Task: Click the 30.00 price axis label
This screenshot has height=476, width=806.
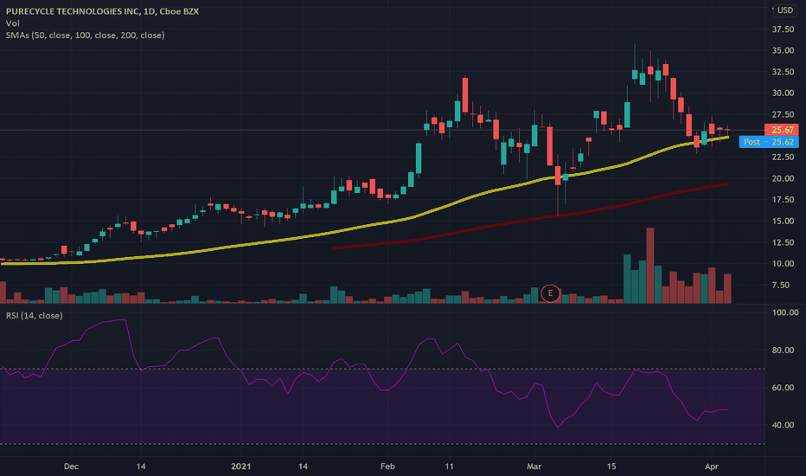Action: pos(783,93)
